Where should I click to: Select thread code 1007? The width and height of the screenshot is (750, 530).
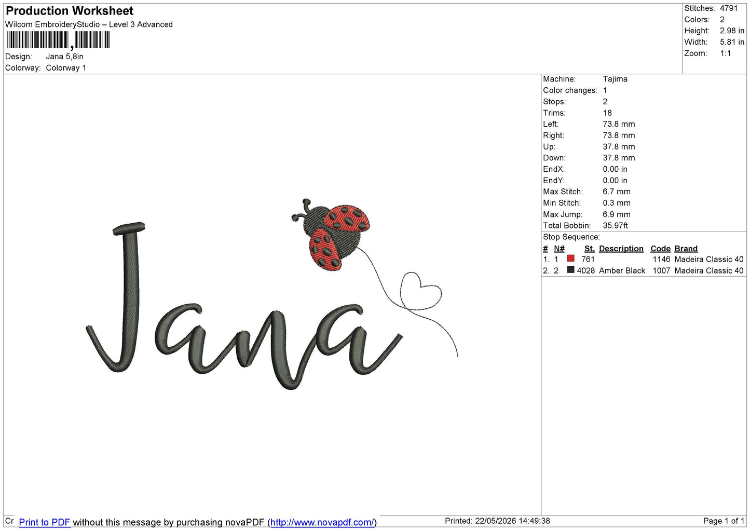click(662, 270)
